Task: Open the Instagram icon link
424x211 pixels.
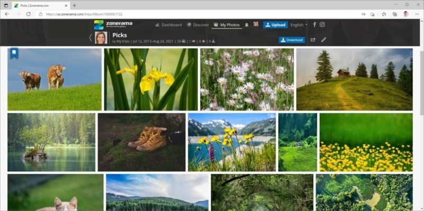Action: [x=322, y=24]
